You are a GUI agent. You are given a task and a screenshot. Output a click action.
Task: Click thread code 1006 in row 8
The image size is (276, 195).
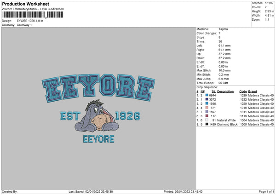pos(243,125)
